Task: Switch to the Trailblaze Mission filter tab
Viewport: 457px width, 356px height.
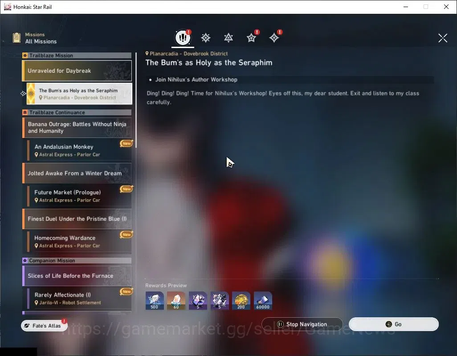Action: [x=206, y=38]
